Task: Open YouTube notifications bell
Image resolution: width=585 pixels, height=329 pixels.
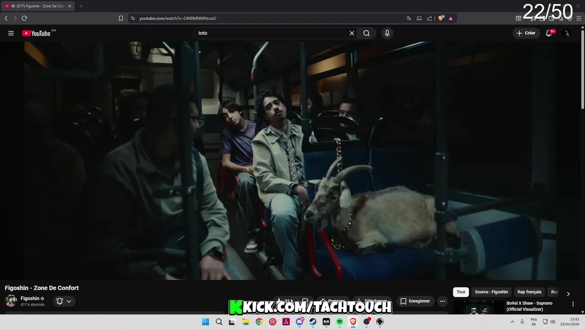Action: (549, 33)
